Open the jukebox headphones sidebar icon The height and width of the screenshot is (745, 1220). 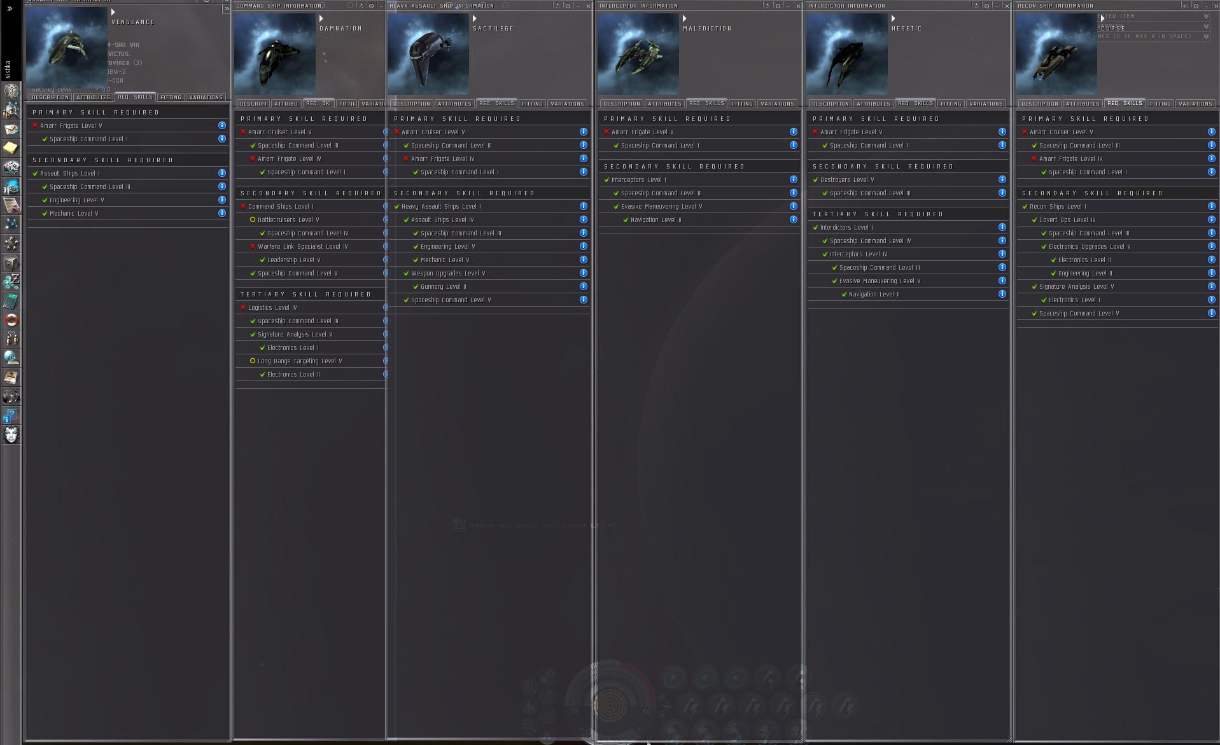[x=11, y=396]
